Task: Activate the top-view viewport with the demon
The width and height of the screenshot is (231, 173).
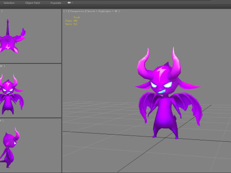Action: (30, 36)
